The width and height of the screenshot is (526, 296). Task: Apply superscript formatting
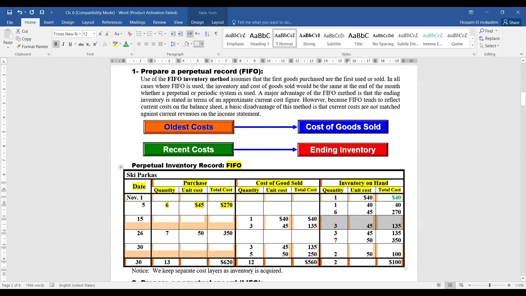coord(95,44)
